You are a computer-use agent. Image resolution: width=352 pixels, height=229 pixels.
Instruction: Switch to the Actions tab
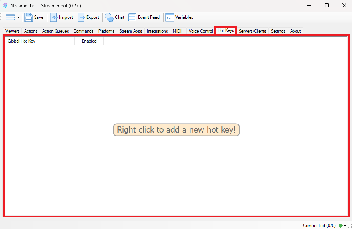(x=31, y=31)
